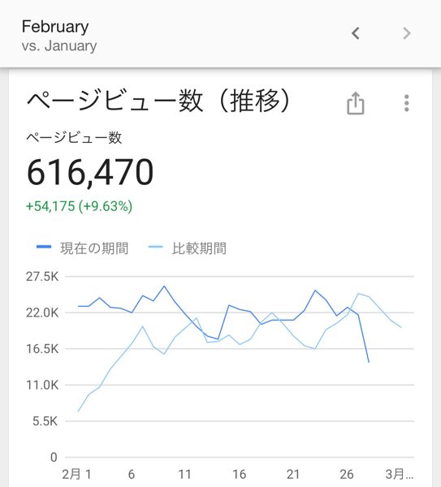Tap the current period peak near Feb 9

(x=164, y=286)
